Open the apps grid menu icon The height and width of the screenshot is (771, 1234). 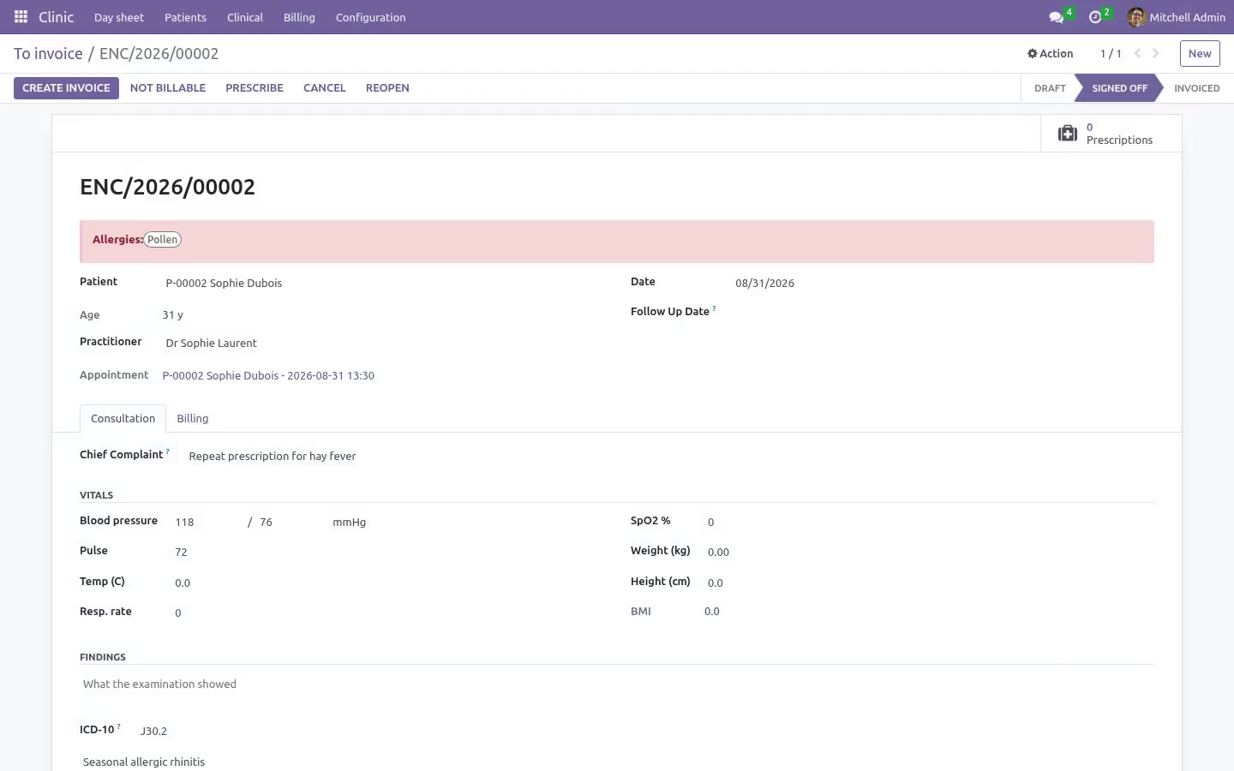tap(21, 17)
